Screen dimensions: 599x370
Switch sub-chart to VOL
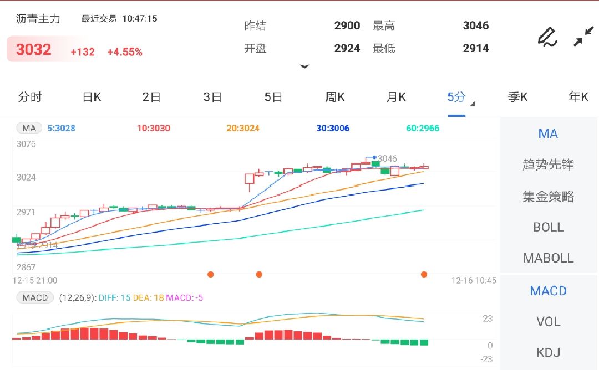[548, 322]
